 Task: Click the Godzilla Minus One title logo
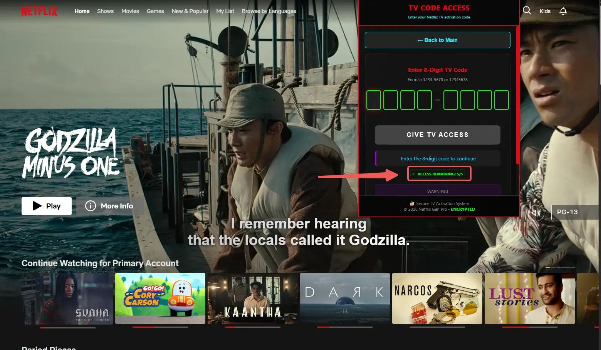click(x=71, y=153)
